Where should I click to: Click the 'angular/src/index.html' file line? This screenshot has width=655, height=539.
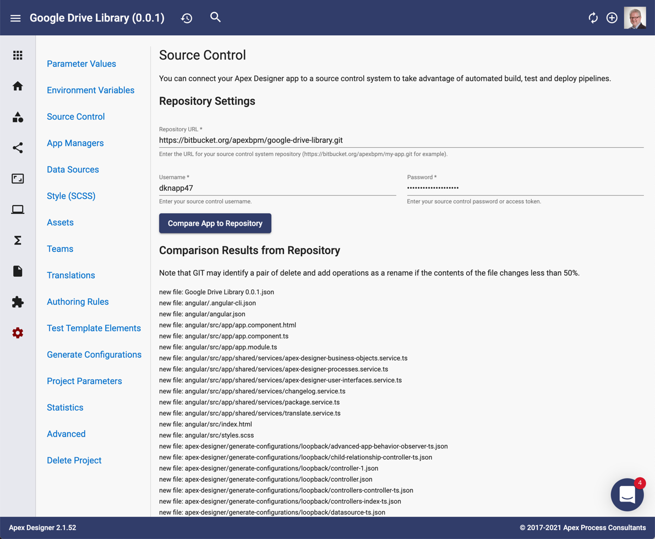pyautogui.click(x=205, y=424)
